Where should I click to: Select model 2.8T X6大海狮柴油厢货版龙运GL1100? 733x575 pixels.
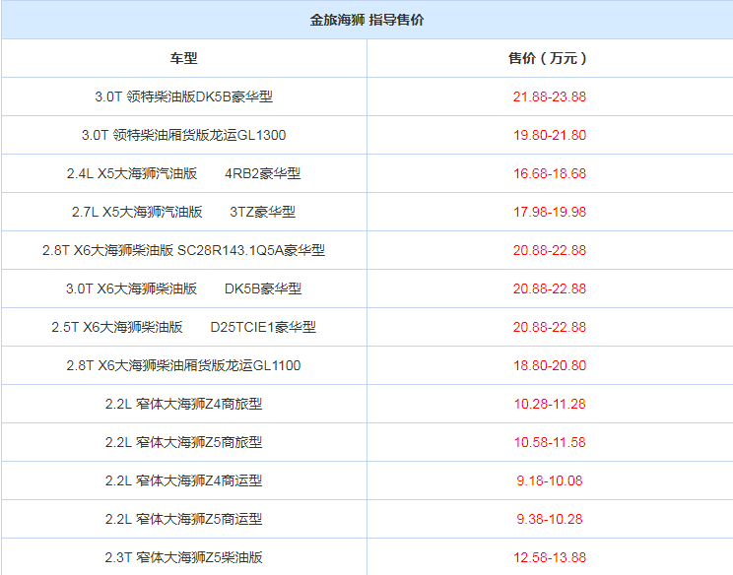(183, 365)
